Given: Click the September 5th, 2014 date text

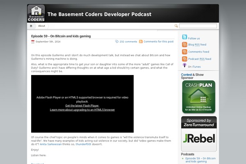Looking at the screenshot, I should [48, 41].
